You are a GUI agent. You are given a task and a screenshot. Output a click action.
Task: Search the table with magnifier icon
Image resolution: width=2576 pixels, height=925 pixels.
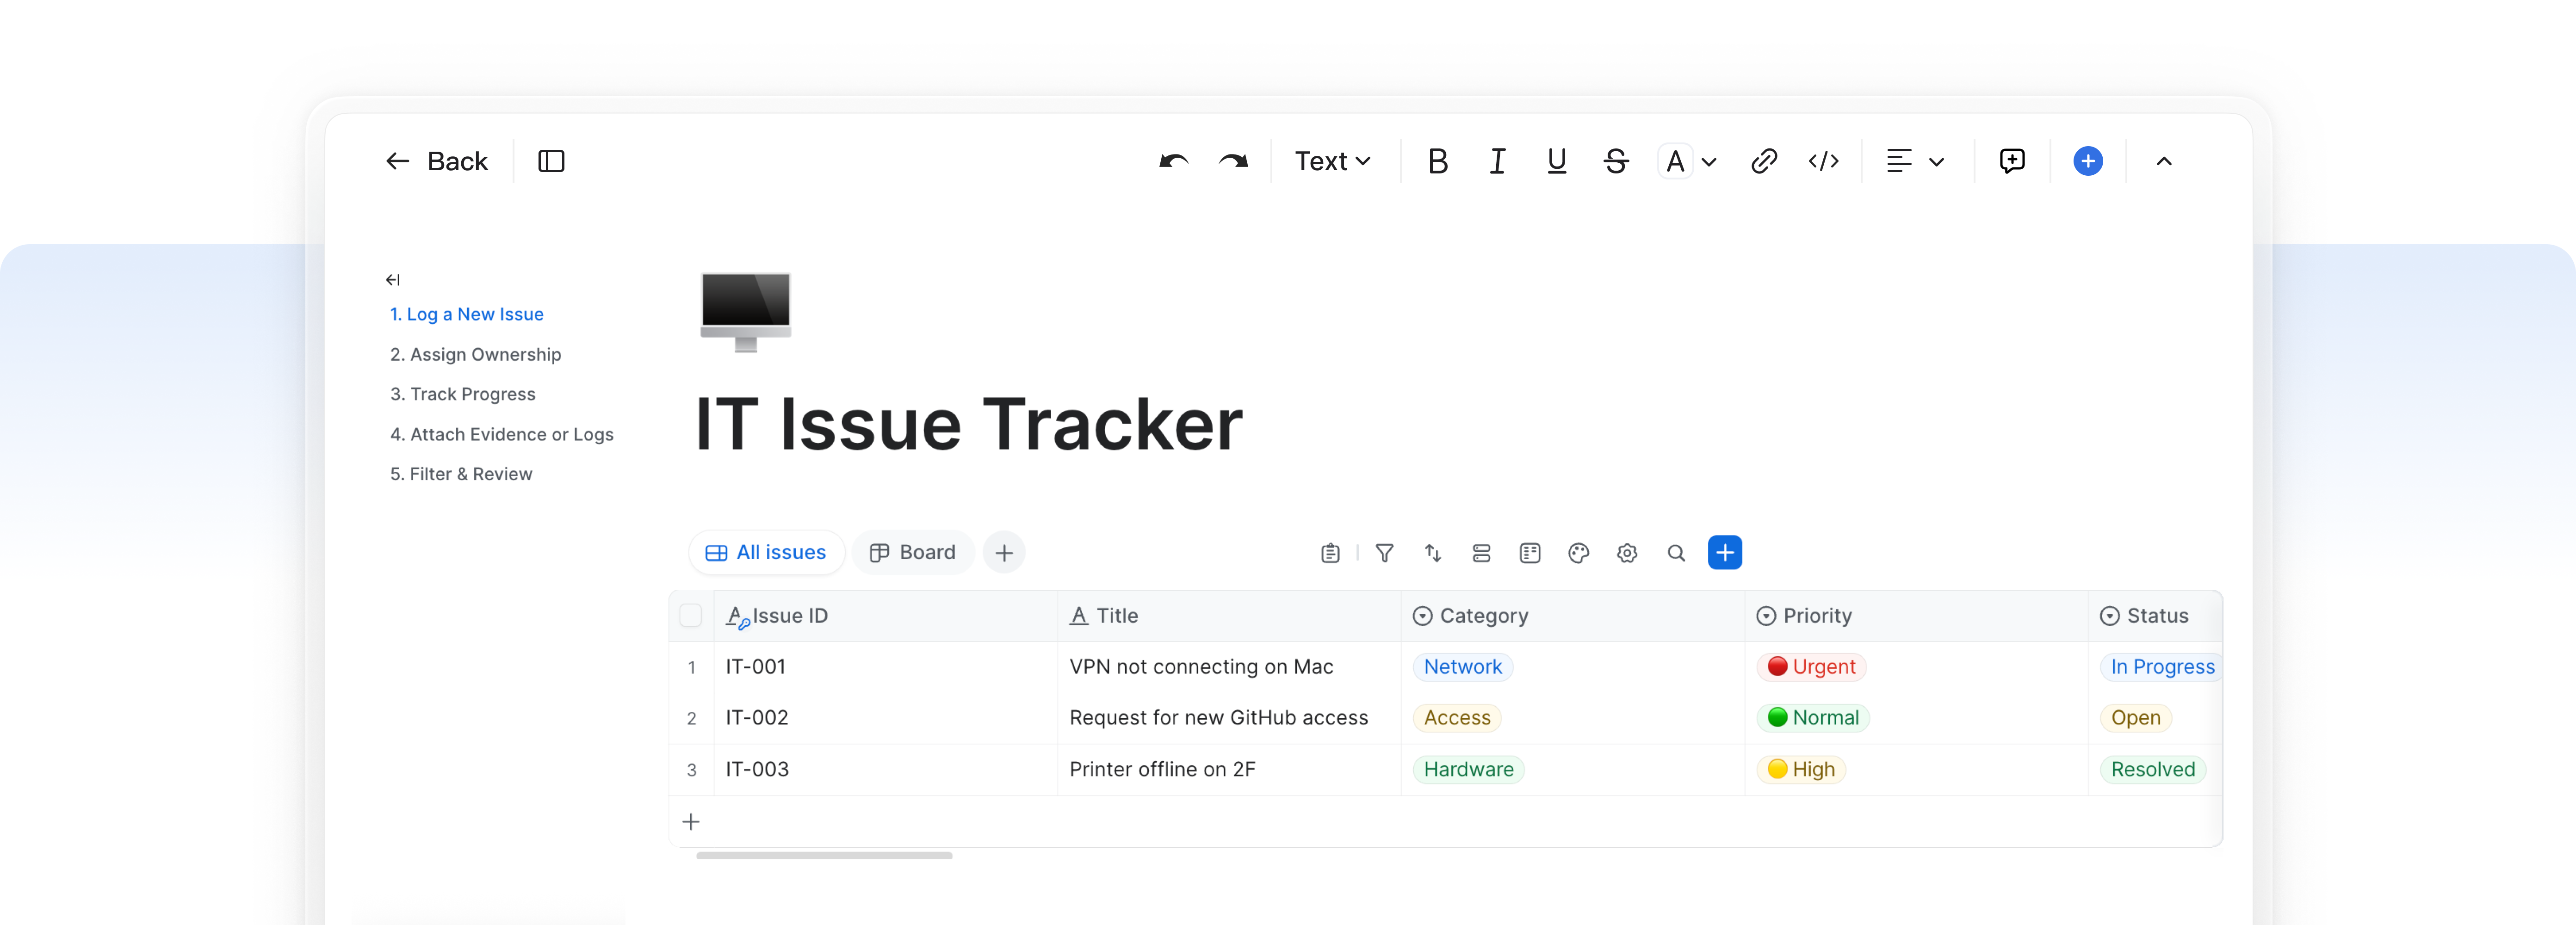tap(1676, 553)
